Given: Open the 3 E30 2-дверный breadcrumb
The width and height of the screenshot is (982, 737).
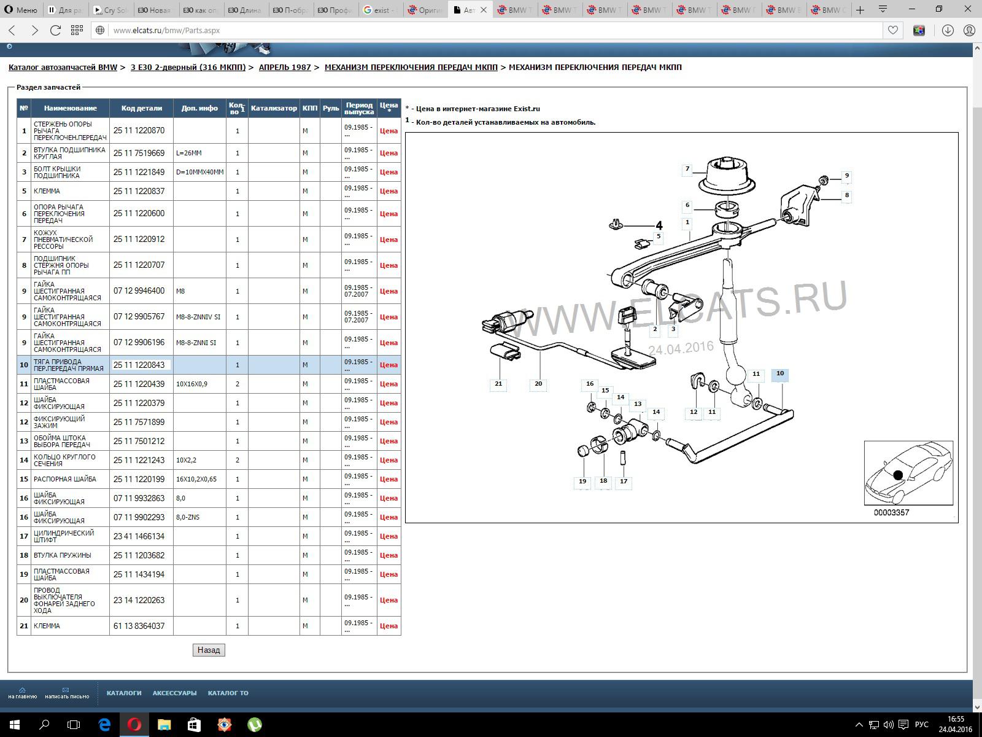Looking at the screenshot, I should [x=188, y=67].
